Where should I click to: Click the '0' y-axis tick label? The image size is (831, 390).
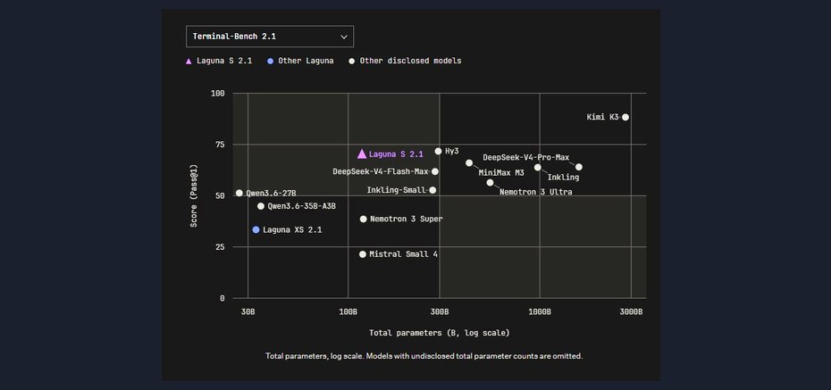[222, 298]
